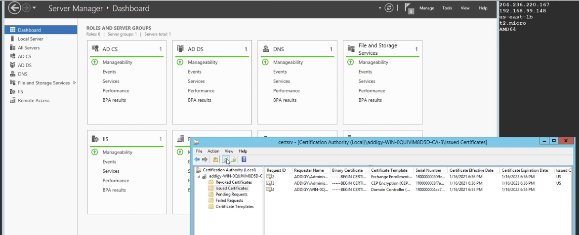Refresh the Server Manager dashboard
Image resolution: width=579 pixels, height=235 pixels.
(x=389, y=8)
